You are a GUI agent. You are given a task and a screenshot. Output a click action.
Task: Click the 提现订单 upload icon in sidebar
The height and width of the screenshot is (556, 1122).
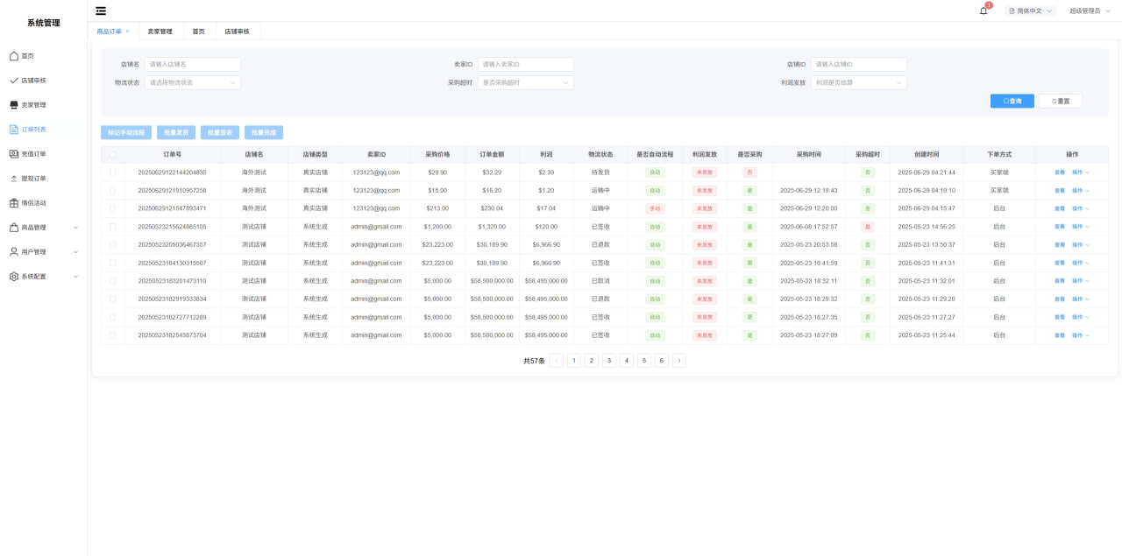[14, 179]
